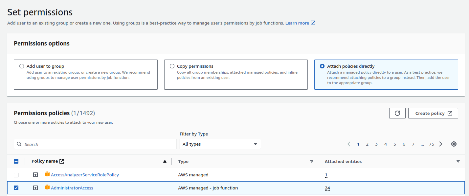Open the 24 attached entities link for AdministratorAccess
Screen dimensions: 469x196
[x=327, y=188]
